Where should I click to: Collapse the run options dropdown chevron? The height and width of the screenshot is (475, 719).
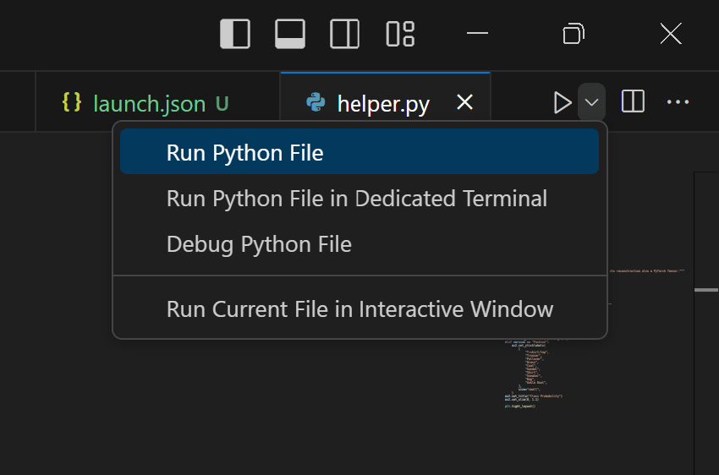592,102
